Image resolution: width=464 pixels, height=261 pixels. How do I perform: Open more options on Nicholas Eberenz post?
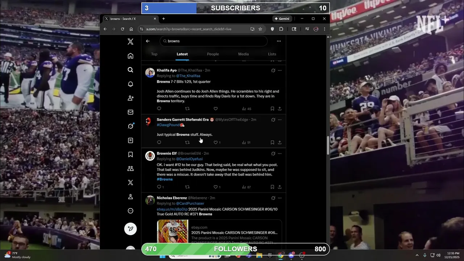pos(279,198)
